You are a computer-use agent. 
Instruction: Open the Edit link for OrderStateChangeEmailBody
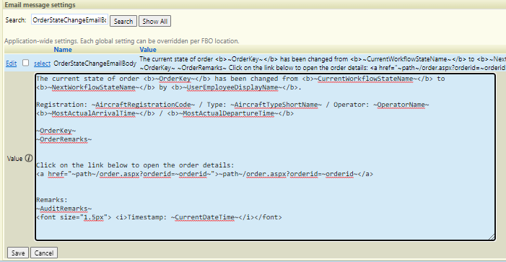(11, 64)
